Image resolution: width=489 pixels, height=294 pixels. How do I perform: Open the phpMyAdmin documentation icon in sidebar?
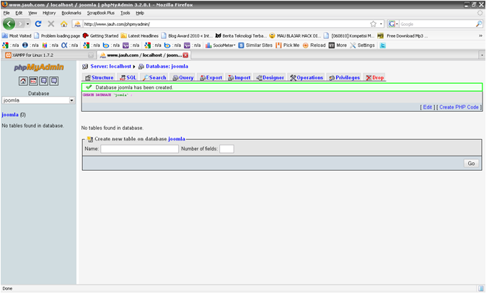tap(44, 81)
